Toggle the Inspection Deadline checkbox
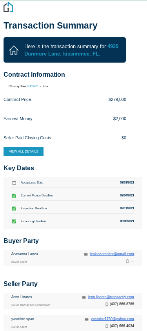 [x=14, y=209]
